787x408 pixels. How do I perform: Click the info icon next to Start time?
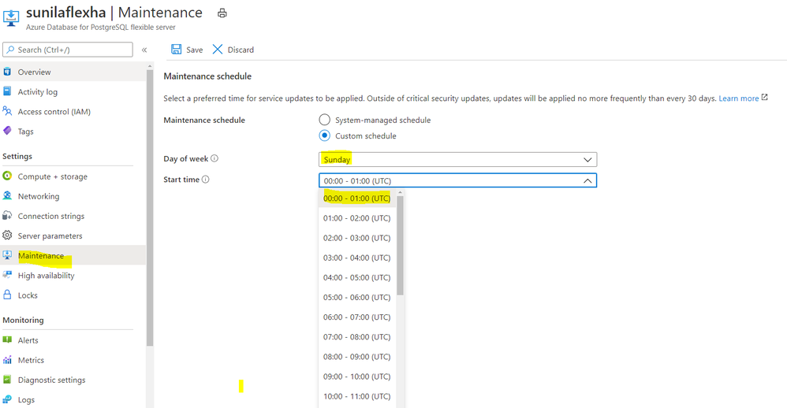click(205, 180)
